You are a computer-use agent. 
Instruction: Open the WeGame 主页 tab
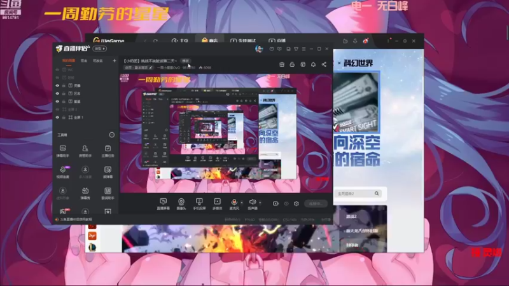[x=180, y=41]
